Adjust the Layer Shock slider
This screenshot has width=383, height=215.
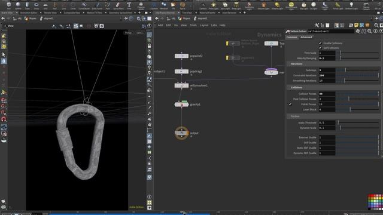[x=357, y=110]
